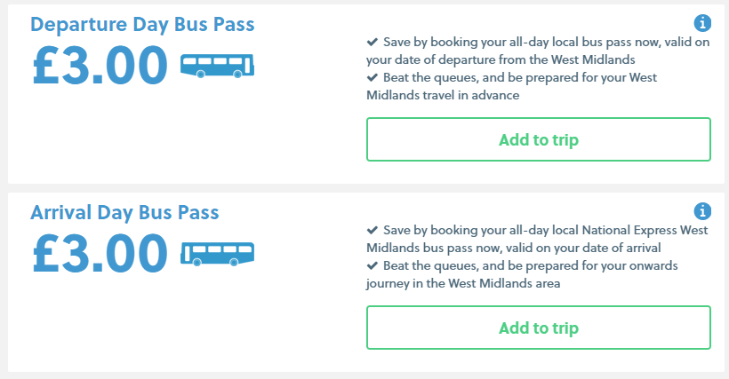
Task: Click empty area of Arrival pass card
Action: [186, 325]
